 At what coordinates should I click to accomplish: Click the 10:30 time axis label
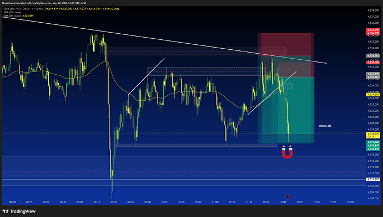point(182,202)
